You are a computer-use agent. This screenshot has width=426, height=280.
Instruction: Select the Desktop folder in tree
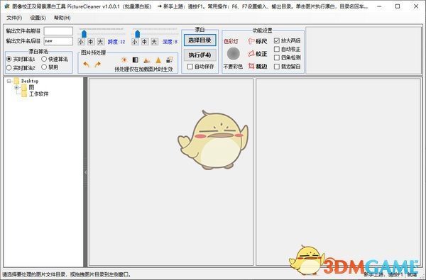pos(30,81)
